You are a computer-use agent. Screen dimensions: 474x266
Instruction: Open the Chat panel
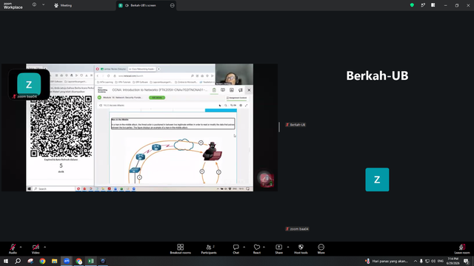point(236,249)
